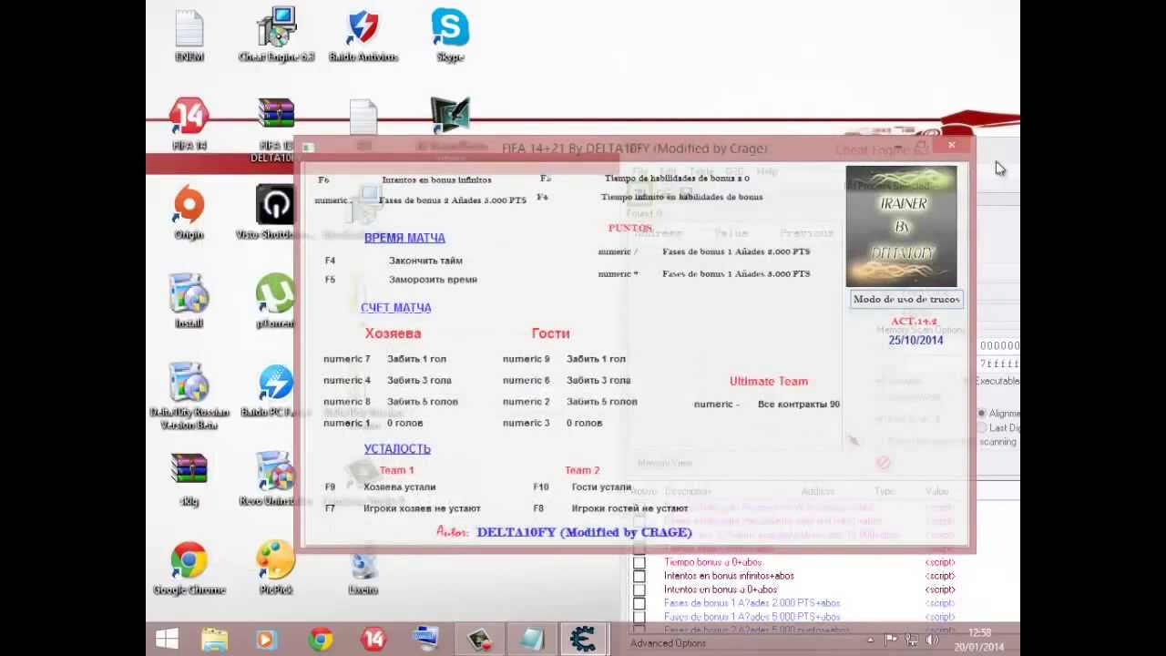Launch the µTorrent desktop shortcut
This screenshot has height=656, width=1166.
[275, 300]
